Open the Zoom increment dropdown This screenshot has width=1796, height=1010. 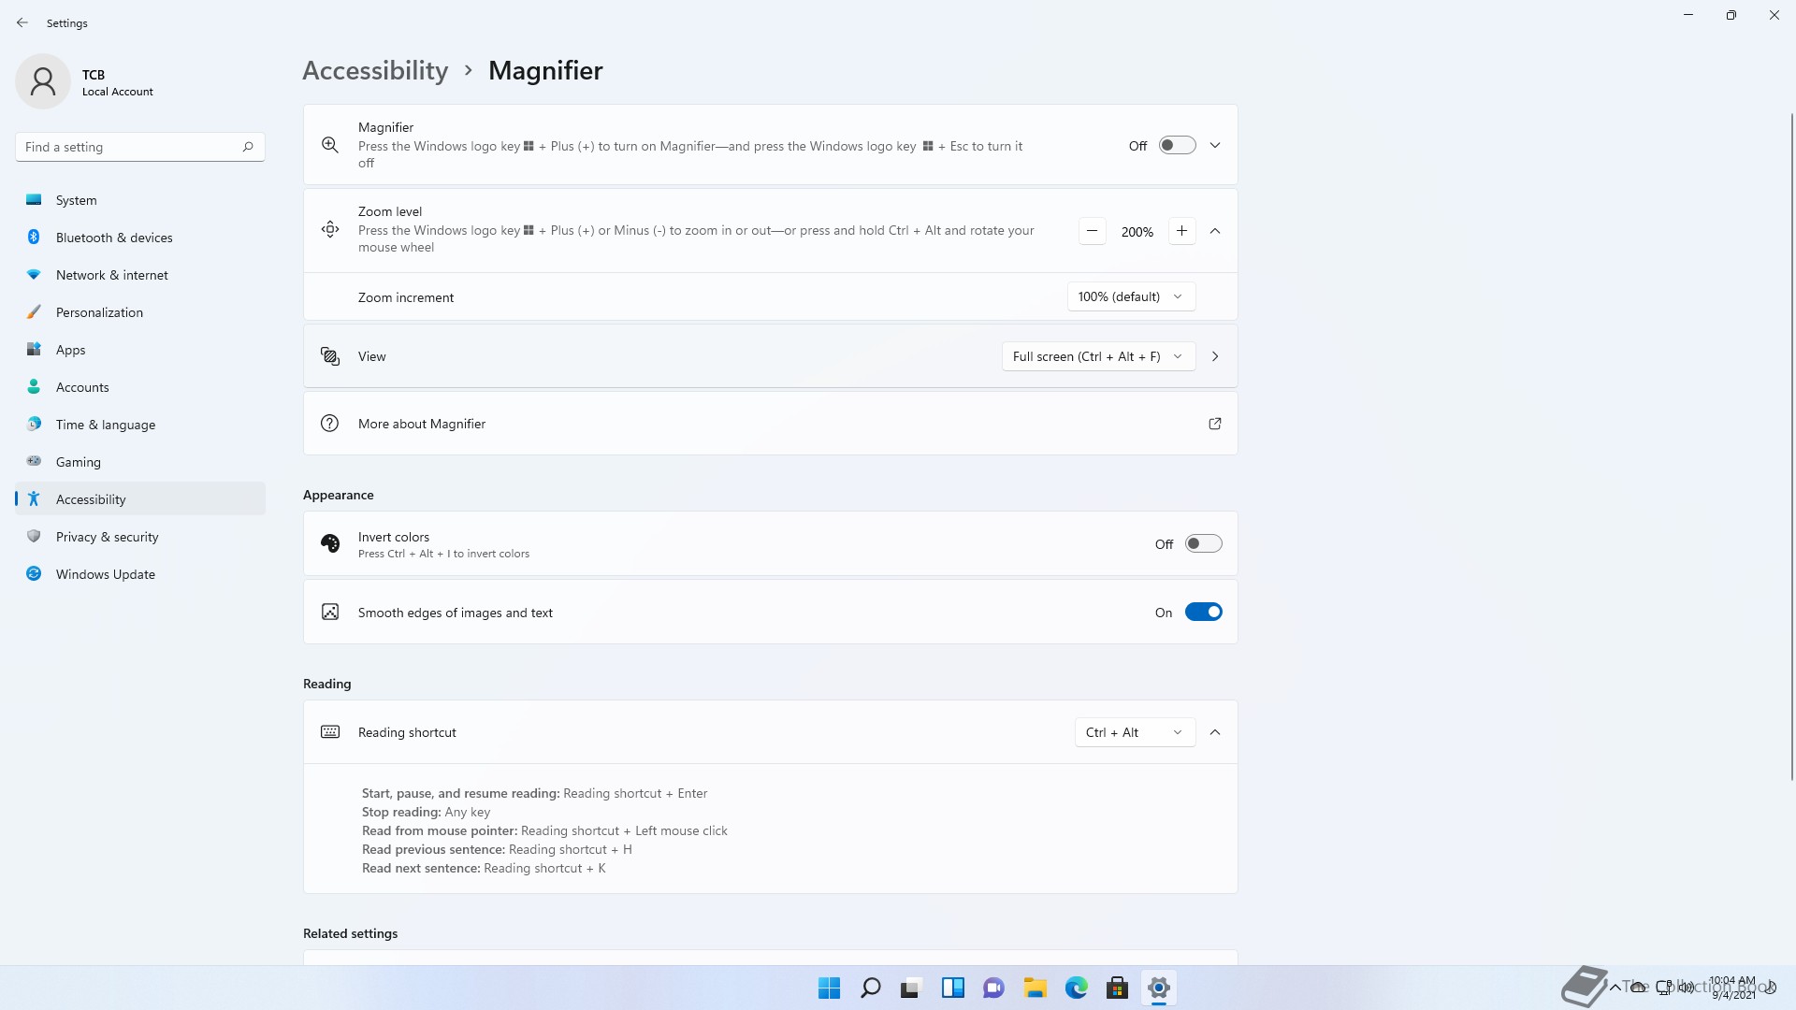pos(1130,296)
